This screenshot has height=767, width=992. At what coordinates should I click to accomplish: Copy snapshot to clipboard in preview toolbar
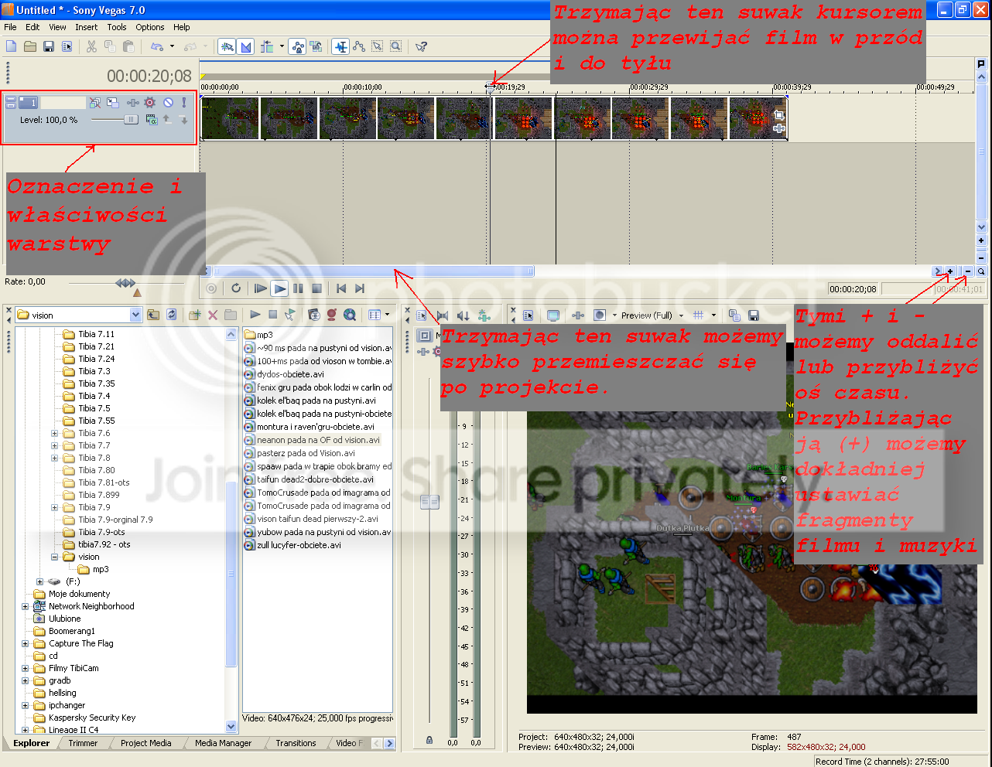pyautogui.click(x=734, y=315)
